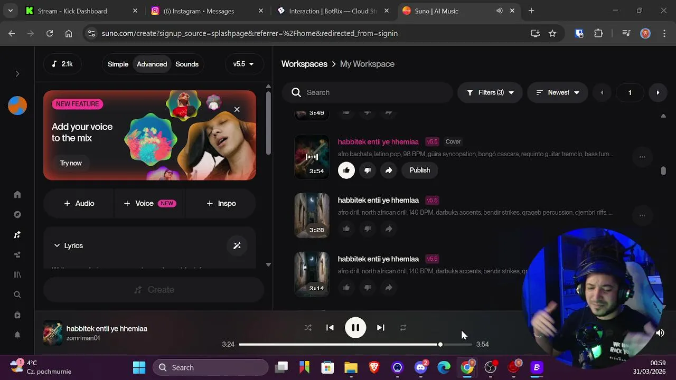This screenshot has height=380, width=676.
Task: Add Audio to the song
Action: coord(79,203)
